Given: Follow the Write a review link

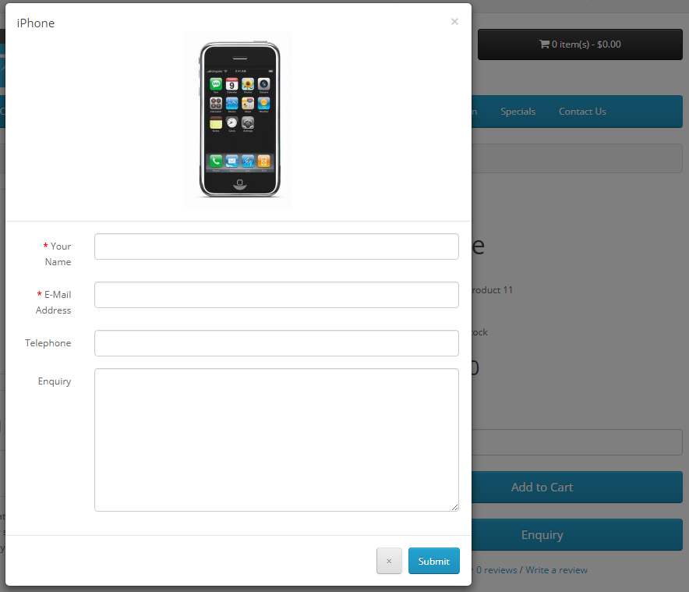Looking at the screenshot, I should (x=556, y=570).
